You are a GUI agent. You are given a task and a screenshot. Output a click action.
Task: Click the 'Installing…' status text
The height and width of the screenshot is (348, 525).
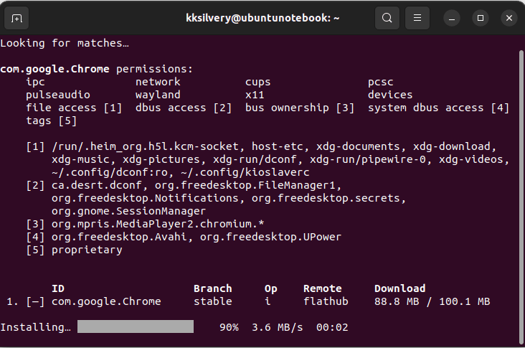[35, 327]
